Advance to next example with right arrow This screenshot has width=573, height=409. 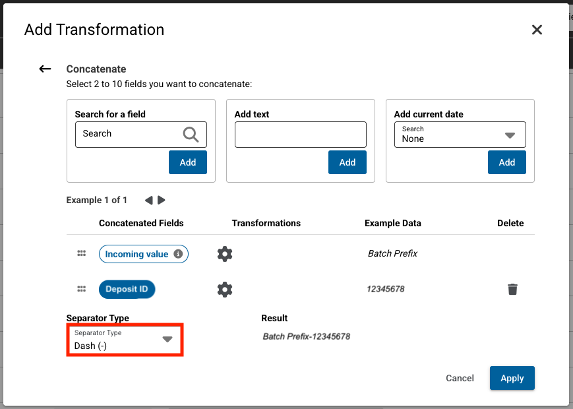pos(162,200)
